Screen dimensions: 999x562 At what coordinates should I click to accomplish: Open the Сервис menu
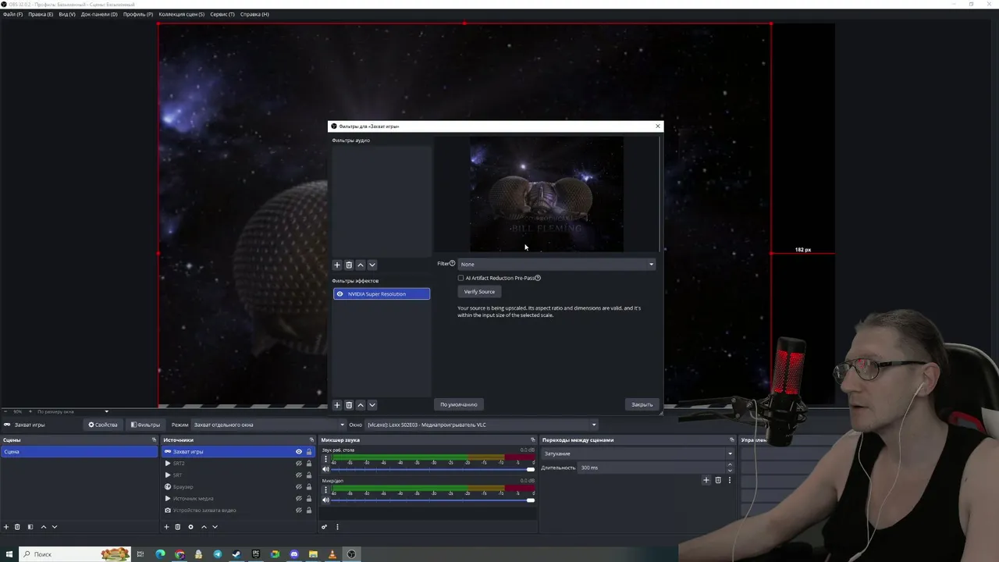(222, 14)
